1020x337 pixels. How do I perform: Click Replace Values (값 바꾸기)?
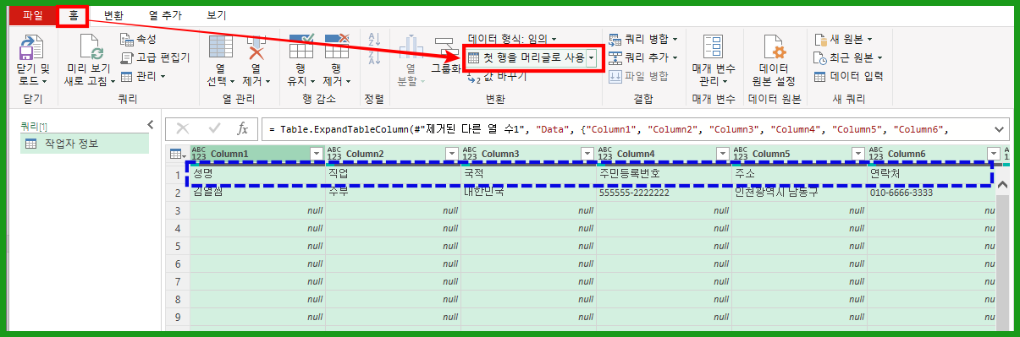[497, 76]
